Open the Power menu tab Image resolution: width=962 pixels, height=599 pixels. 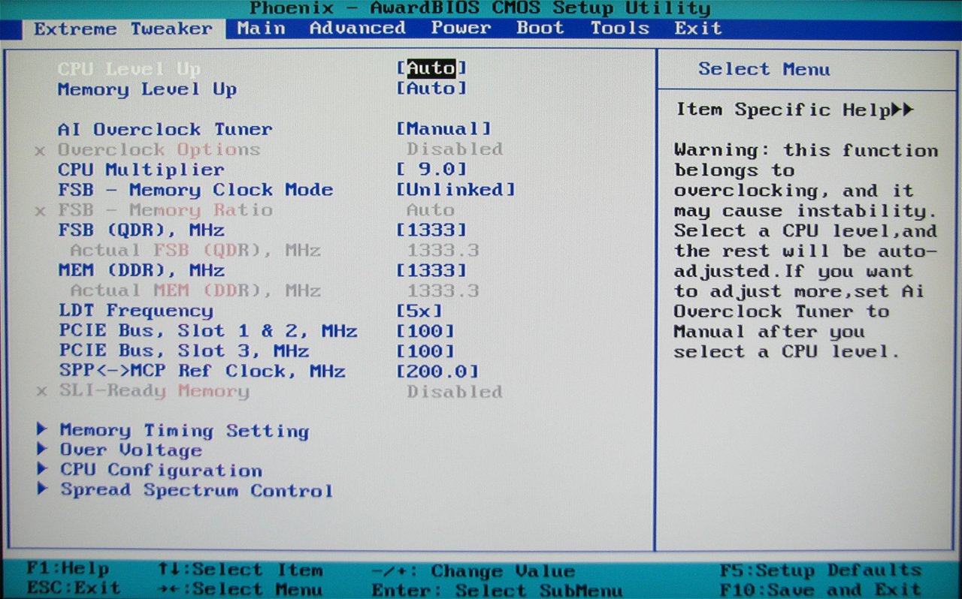point(460,29)
